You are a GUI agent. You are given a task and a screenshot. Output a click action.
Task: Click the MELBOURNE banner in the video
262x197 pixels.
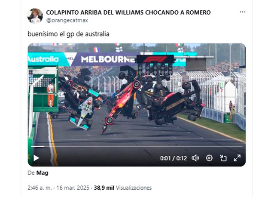(108, 59)
